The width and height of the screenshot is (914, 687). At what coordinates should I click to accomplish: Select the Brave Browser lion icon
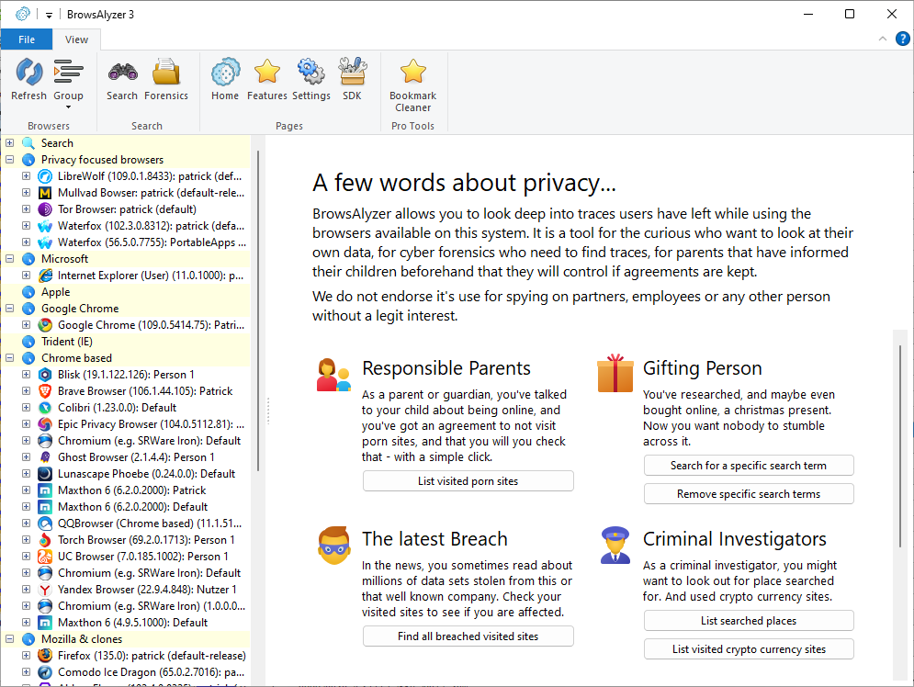coord(45,391)
